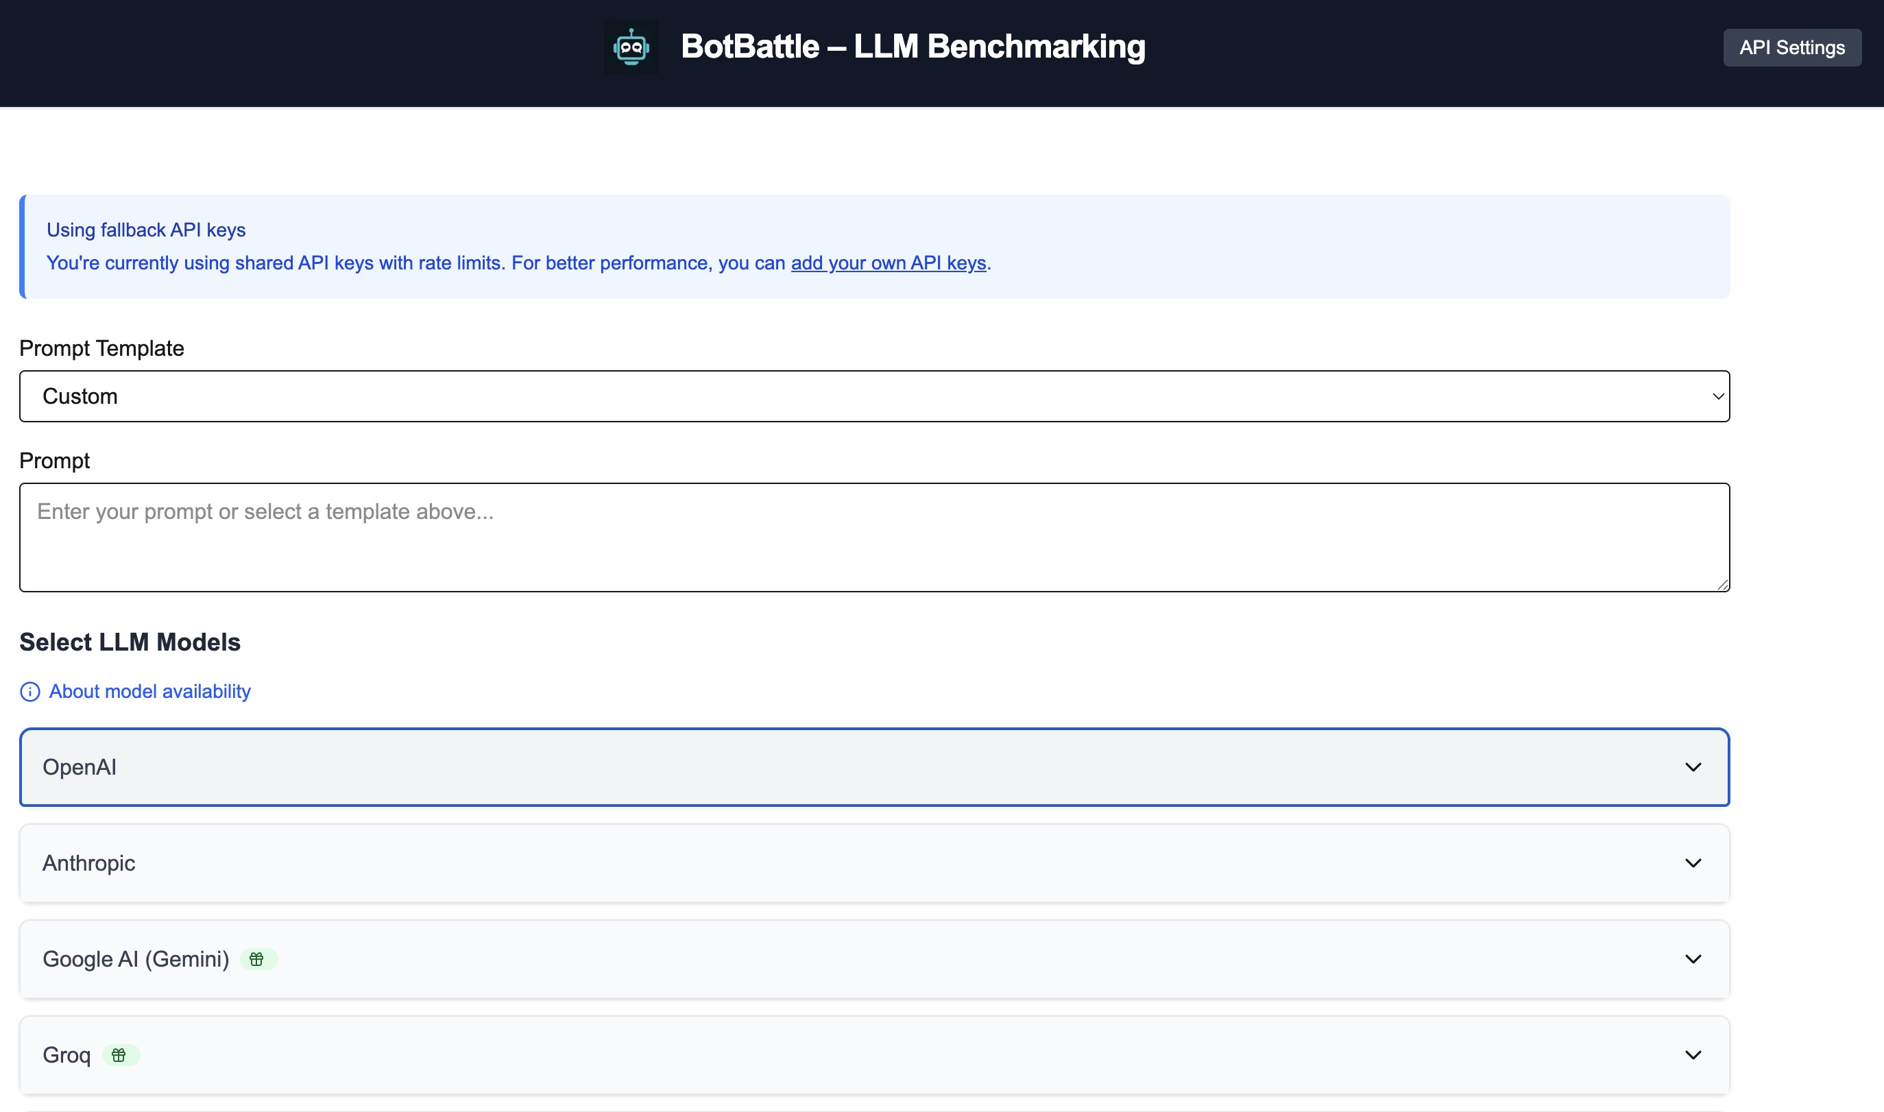
Task: Click the info icon beside About model availability
Action: pyautogui.click(x=30, y=692)
